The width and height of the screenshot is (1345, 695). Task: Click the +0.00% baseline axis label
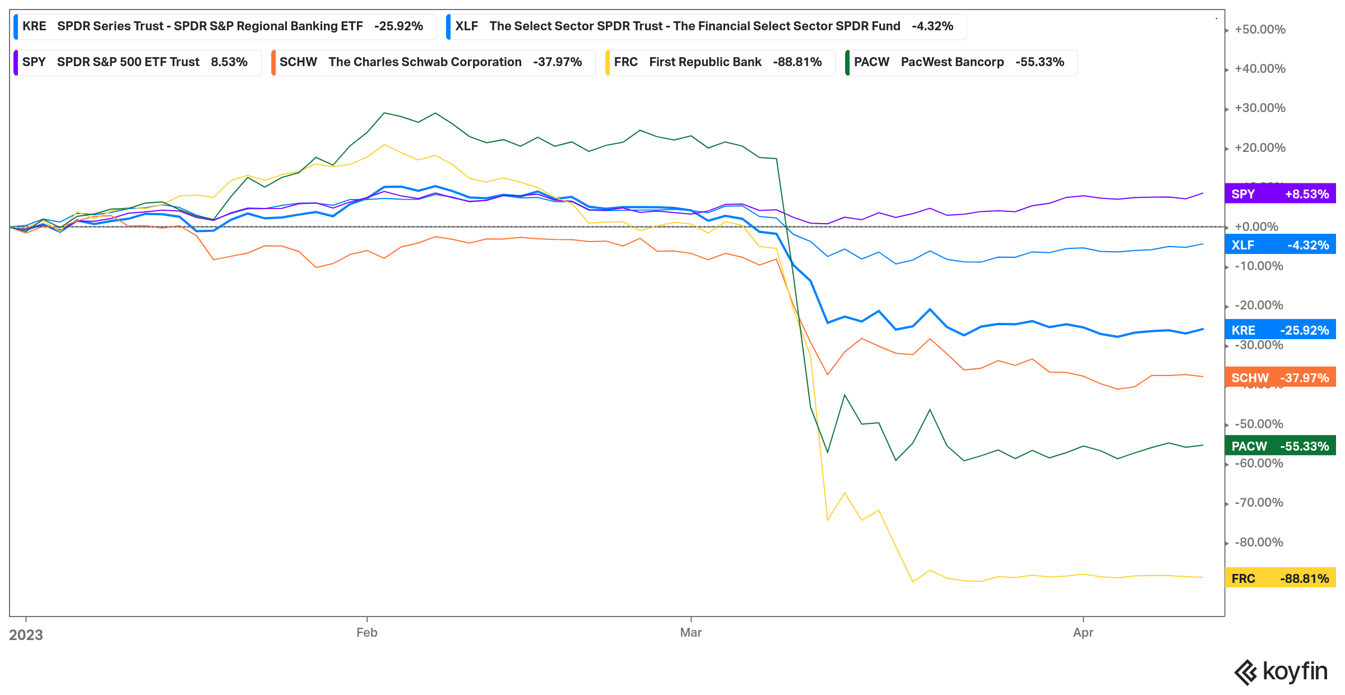point(1256,227)
